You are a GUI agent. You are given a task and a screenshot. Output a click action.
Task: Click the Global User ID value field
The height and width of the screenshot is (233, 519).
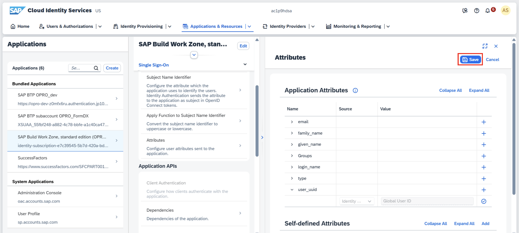pos(427,201)
